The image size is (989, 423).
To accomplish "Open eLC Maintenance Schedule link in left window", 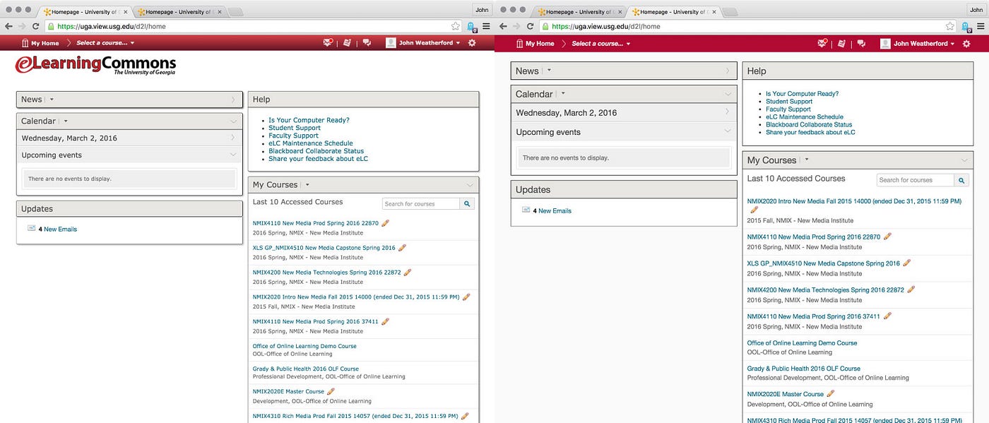I will pos(311,143).
